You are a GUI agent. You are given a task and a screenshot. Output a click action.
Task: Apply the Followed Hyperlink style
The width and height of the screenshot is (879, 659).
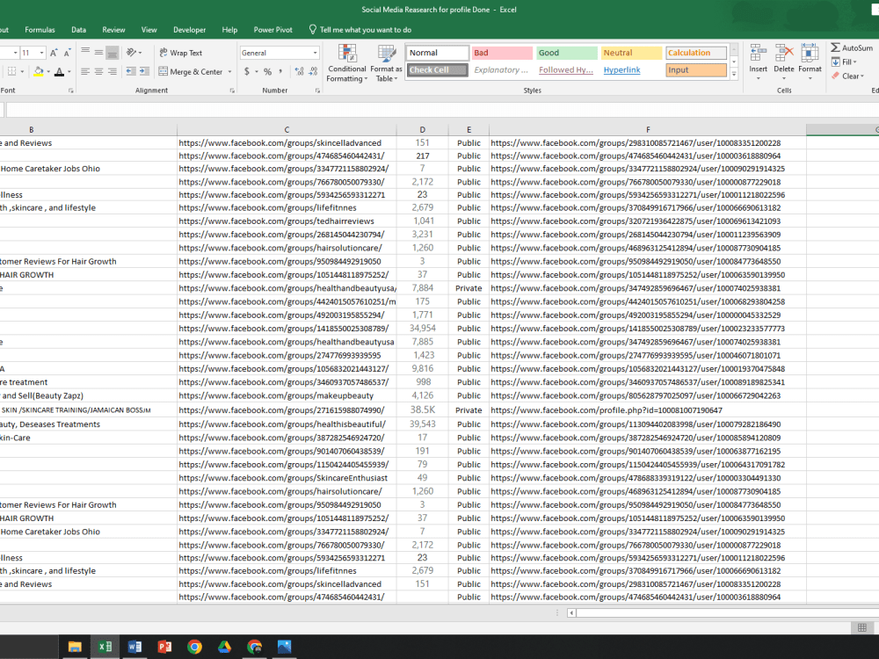(x=565, y=70)
